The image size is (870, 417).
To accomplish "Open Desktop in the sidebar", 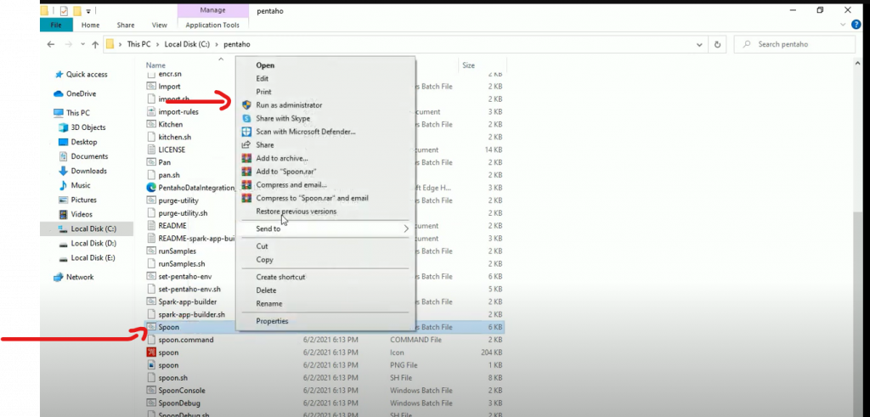I will (84, 142).
